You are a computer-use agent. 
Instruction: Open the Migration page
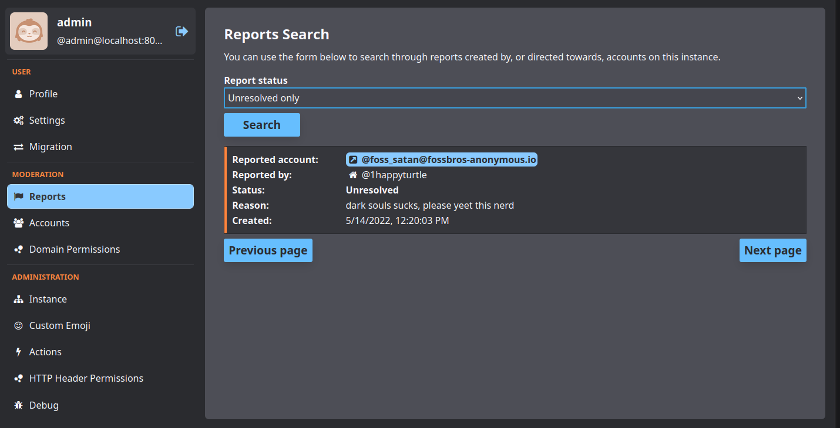(x=51, y=147)
